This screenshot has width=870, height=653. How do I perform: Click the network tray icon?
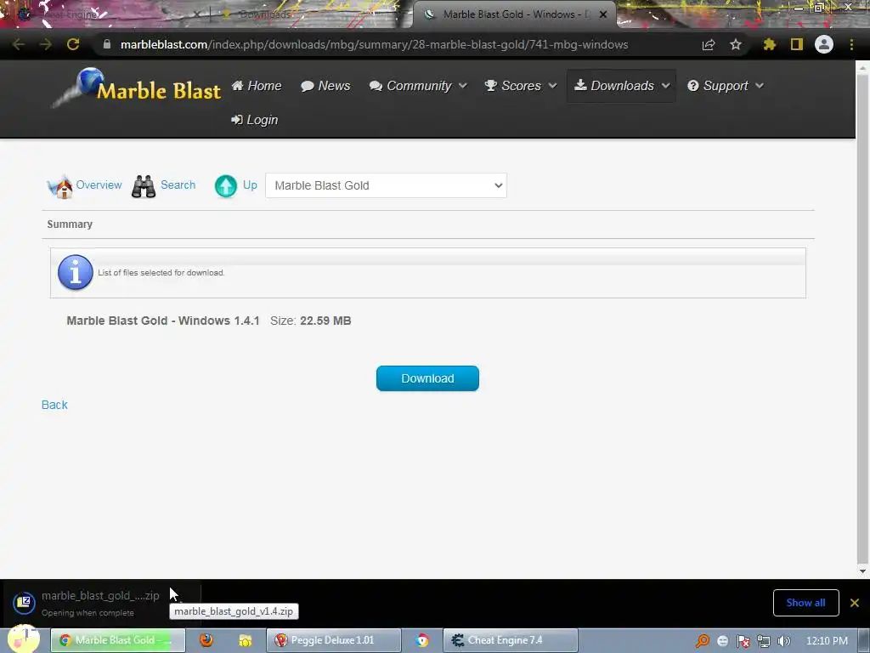point(764,641)
